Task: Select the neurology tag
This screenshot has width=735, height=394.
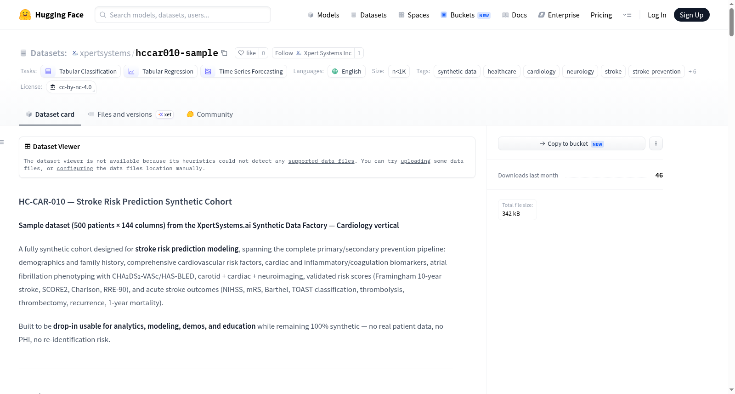Action: point(580,71)
